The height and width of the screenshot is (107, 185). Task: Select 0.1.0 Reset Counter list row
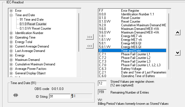tap(132, 18)
